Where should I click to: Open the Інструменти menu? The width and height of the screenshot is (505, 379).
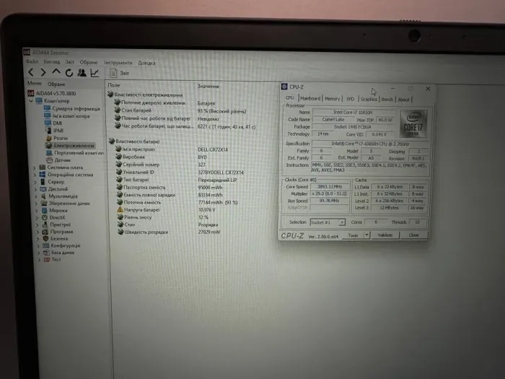coord(118,63)
